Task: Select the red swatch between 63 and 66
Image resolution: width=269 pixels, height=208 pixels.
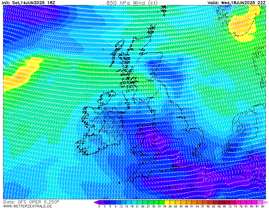Action: 216,202
